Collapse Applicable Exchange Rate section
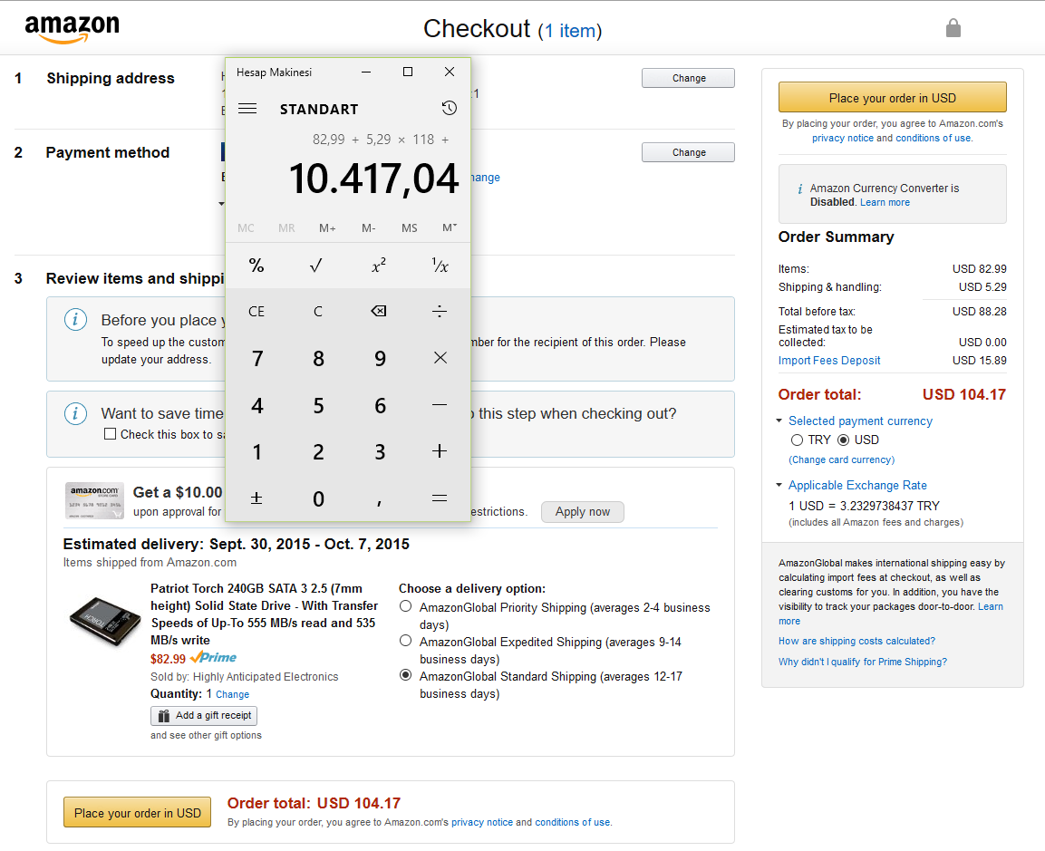 [779, 486]
